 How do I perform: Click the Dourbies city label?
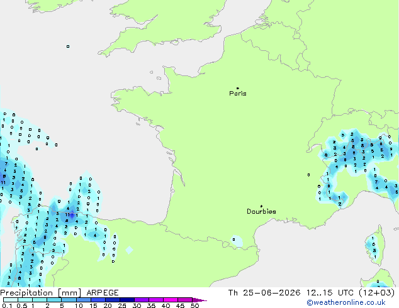[x=261, y=211]
